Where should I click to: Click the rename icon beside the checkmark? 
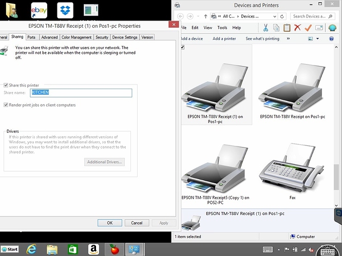[319, 28]
